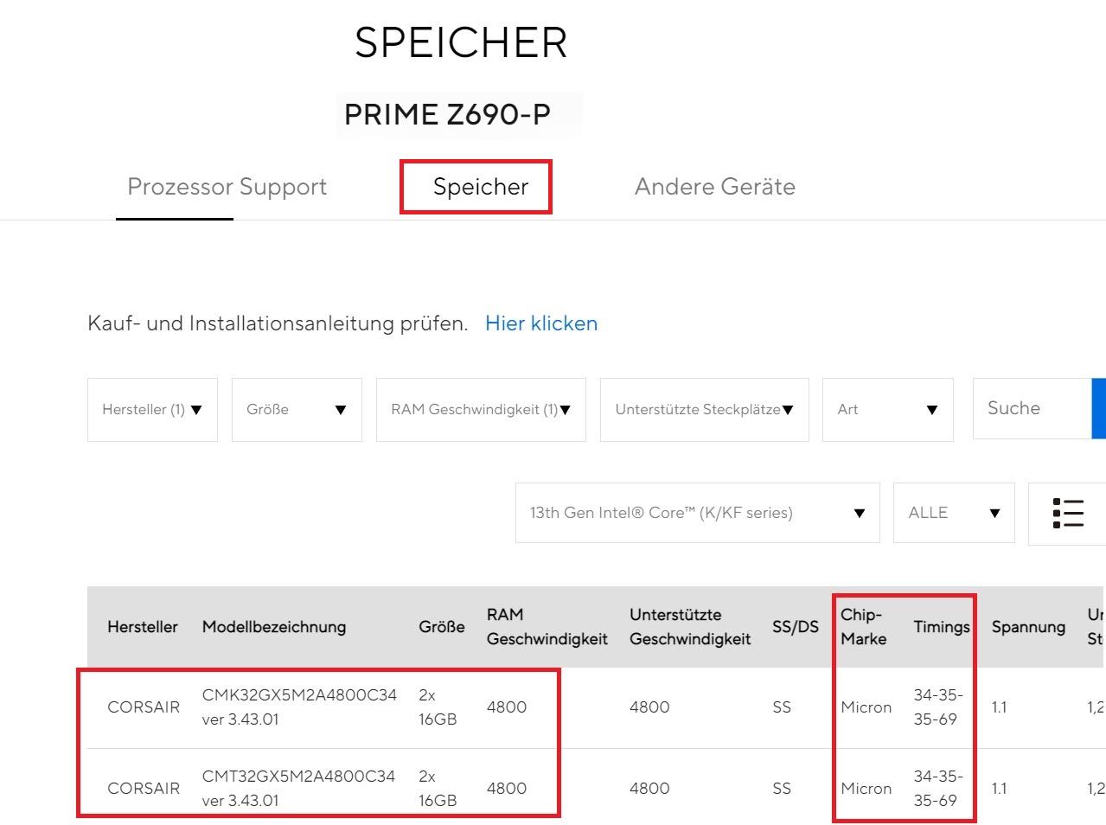
Task: Open 13th Gen Intel Core selector
Action: [x=697, y=513]
